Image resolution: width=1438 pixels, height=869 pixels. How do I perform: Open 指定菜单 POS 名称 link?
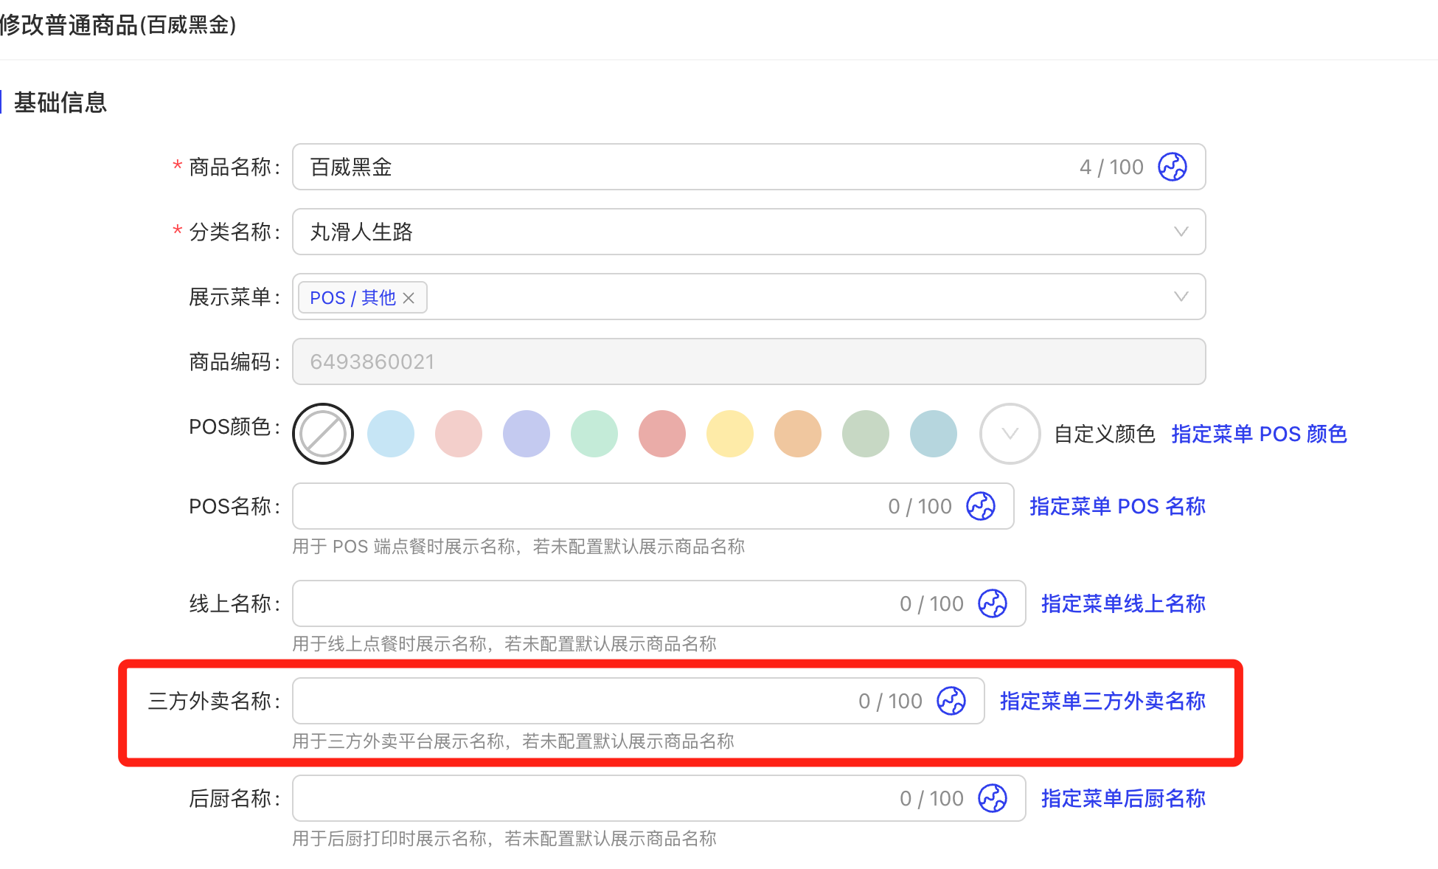[x=1117, y=506]
